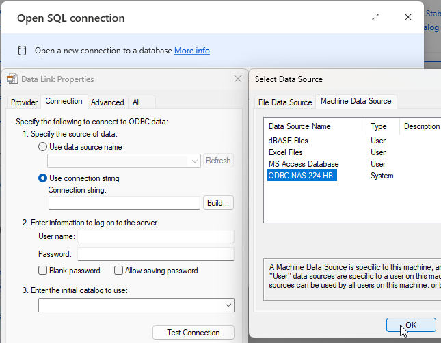
Task: Click the expand dialog arrows icon
Action: [375, 18]
